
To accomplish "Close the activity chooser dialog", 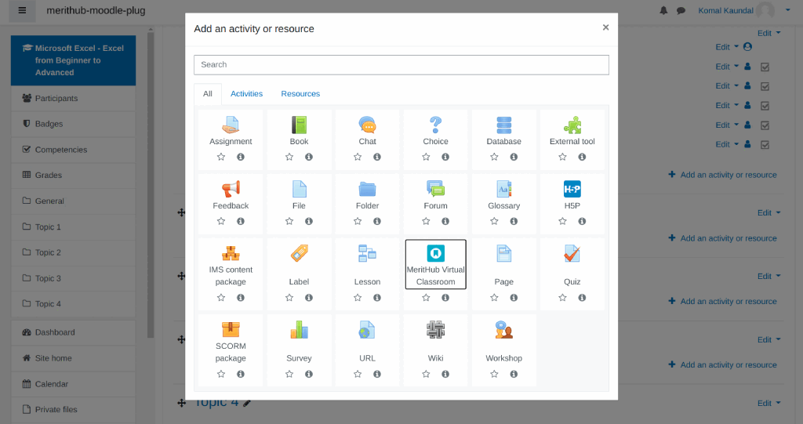I will click(605, 27).
